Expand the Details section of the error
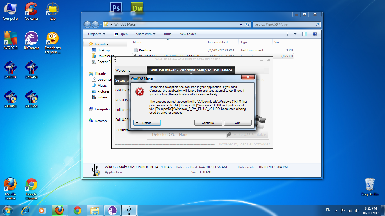 pos(147,123)
